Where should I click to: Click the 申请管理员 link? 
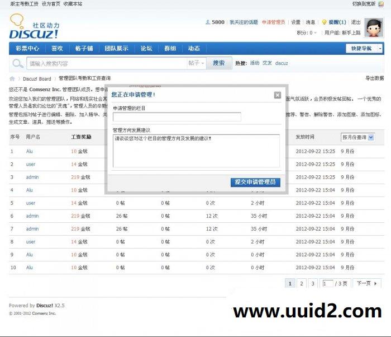(273, 22)
